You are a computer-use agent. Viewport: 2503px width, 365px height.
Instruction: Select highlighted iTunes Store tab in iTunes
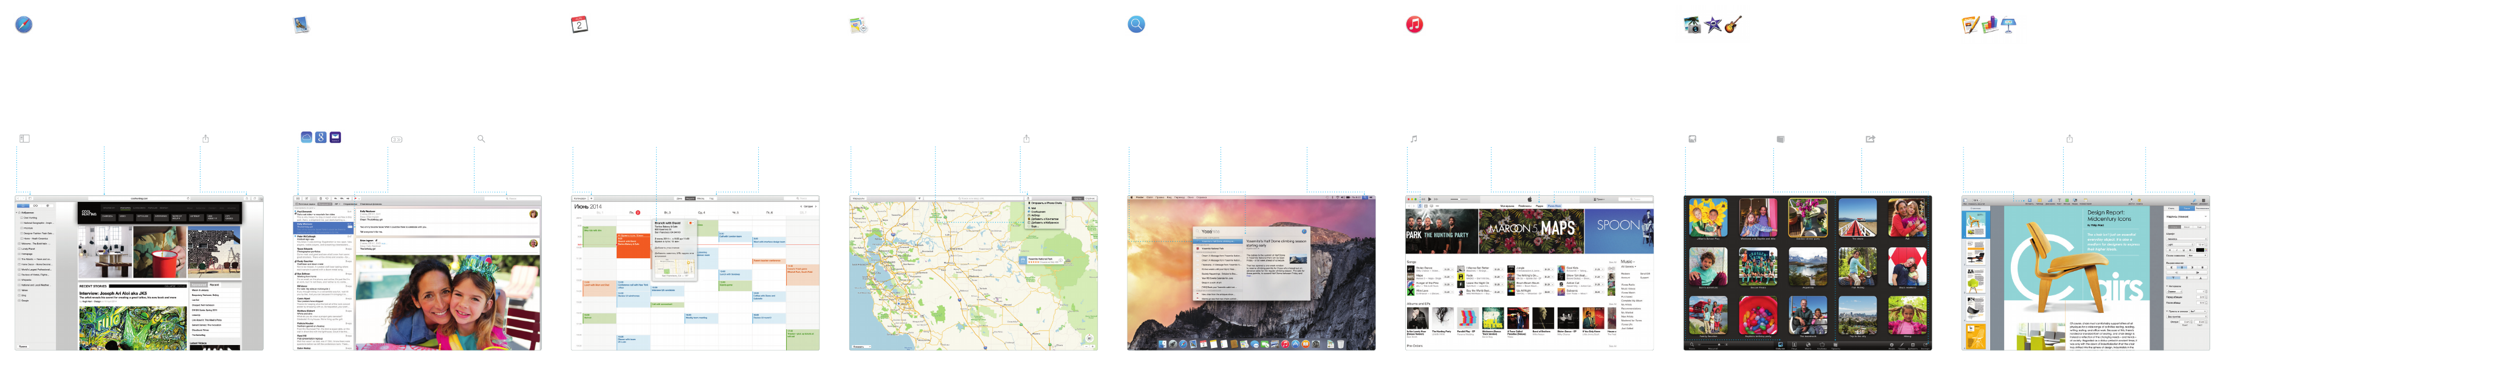1553,206
